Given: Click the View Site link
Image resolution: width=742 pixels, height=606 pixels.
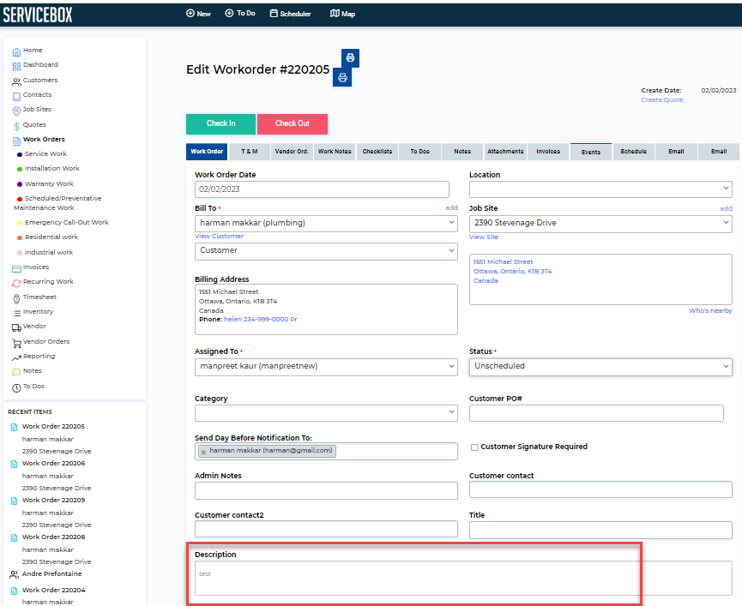Looking at the screenshot, I should click(484, 237).
